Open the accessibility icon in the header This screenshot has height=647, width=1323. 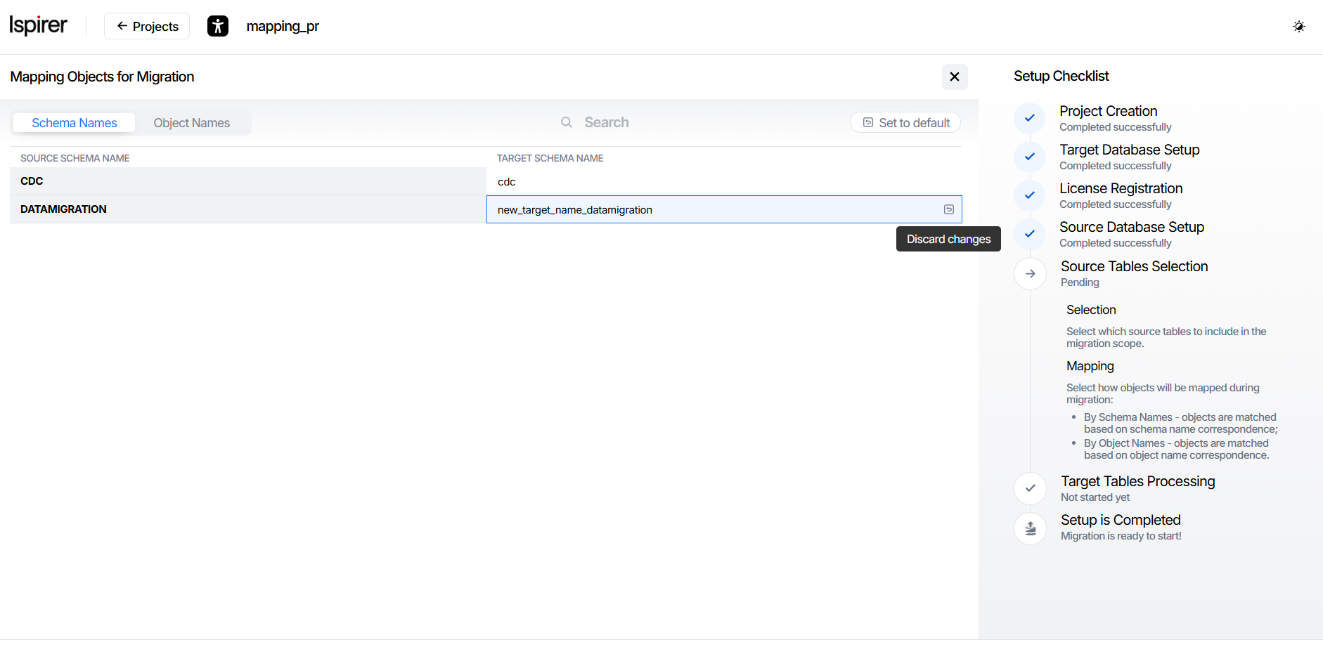point(218,26)
